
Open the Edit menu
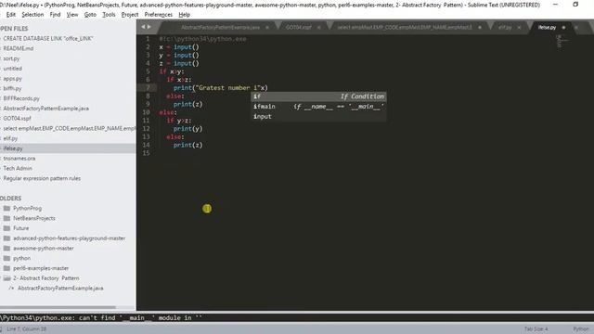tap(11, 15)
